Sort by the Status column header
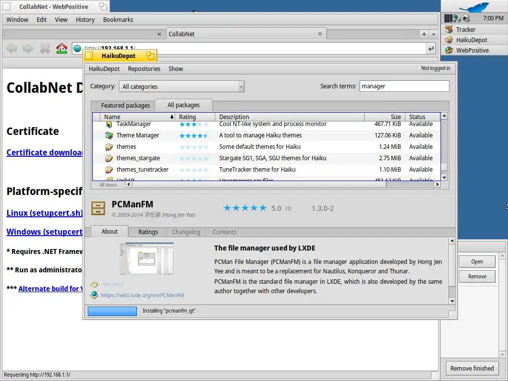 423,117
